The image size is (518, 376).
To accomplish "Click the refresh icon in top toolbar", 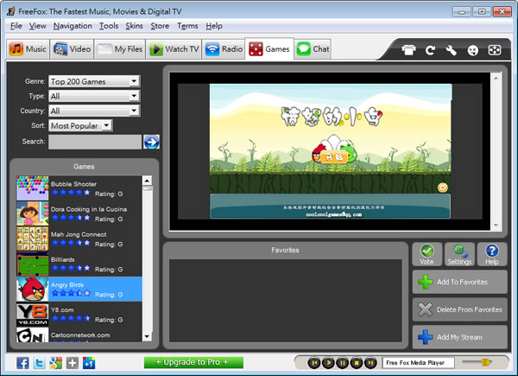I will click(431, 50).
